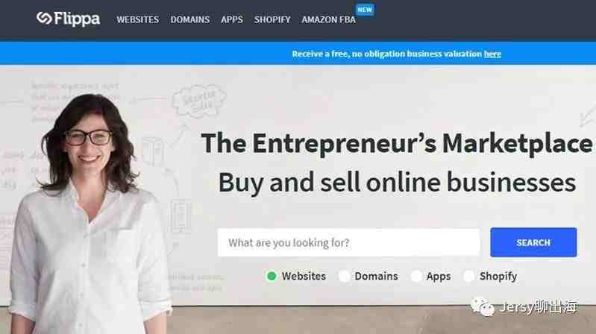The width and height of the screenshot is (596, 334).
Task: Click the woman's photo in hero
Action: pos(90,214)
